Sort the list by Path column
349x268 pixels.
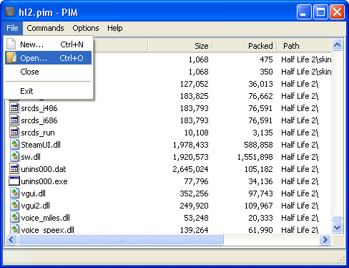(x=304, y=46)
